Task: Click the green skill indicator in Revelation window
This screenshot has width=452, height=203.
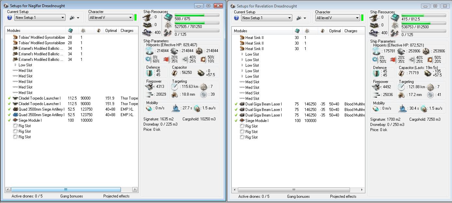Action: pyautogui.click(x=362, y=18)
